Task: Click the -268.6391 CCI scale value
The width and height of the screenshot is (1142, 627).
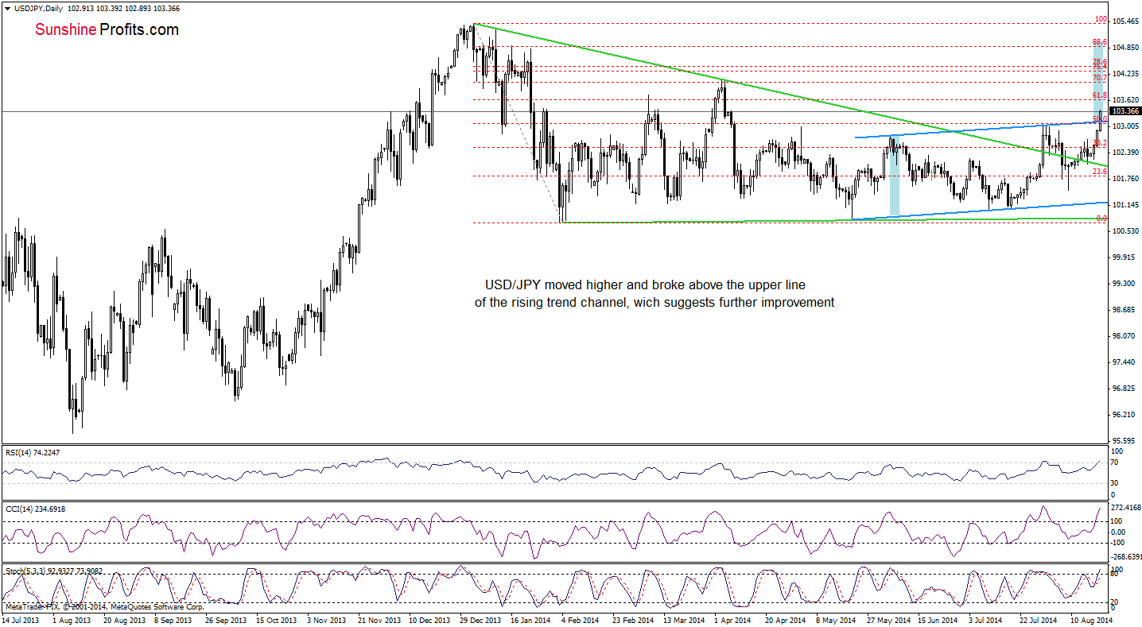Action: point(1125,557)
